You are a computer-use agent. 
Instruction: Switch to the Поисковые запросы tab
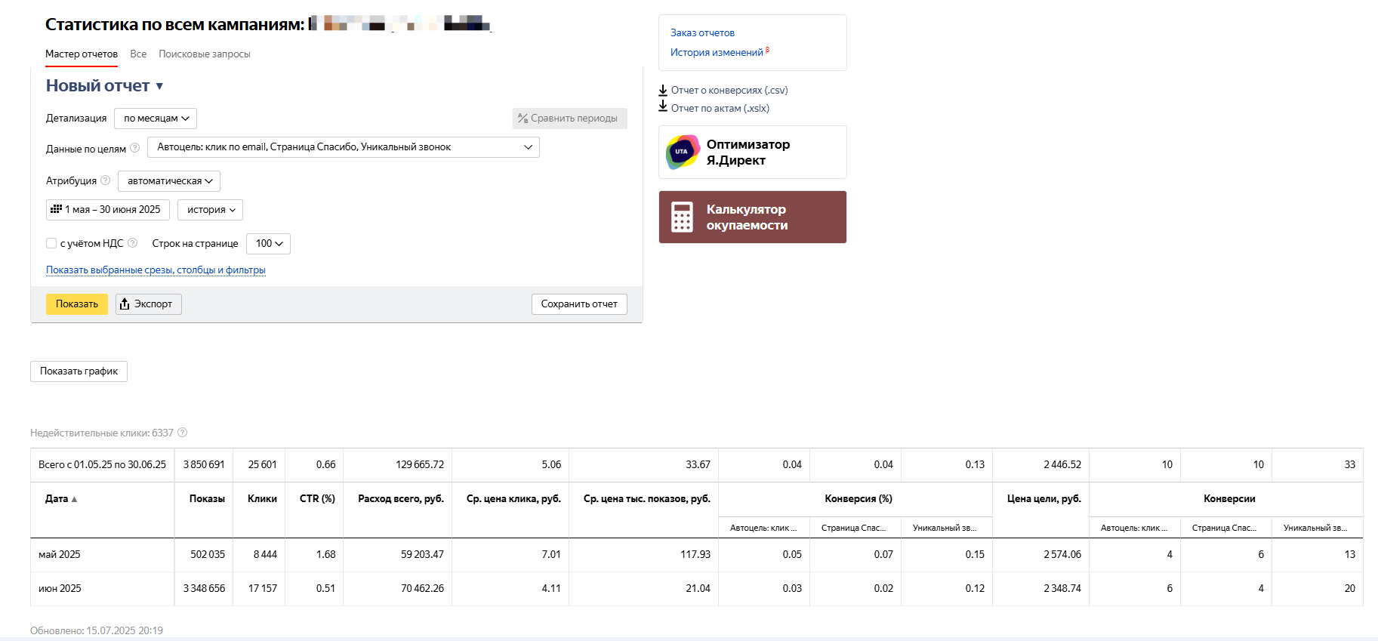(x=204, y=54)
